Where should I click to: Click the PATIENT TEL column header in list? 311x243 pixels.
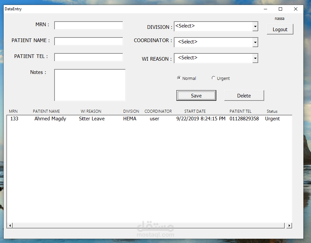coord(240,111)
